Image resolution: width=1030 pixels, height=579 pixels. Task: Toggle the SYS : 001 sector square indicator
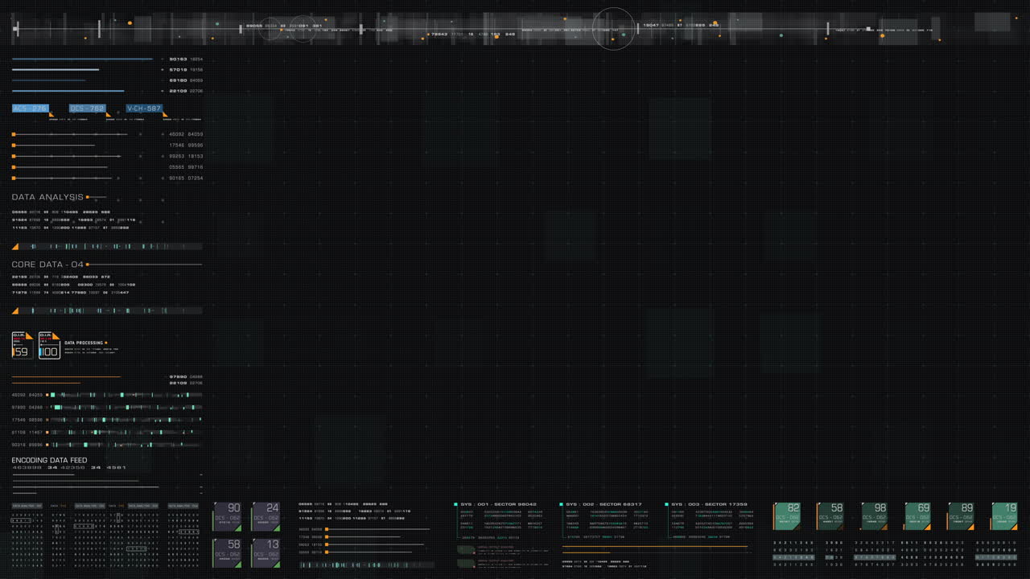(x=455, y=504)
